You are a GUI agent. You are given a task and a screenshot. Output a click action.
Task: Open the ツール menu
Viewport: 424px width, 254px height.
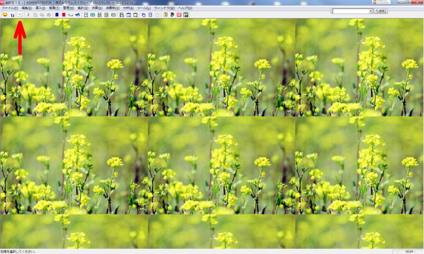[144, 8]
